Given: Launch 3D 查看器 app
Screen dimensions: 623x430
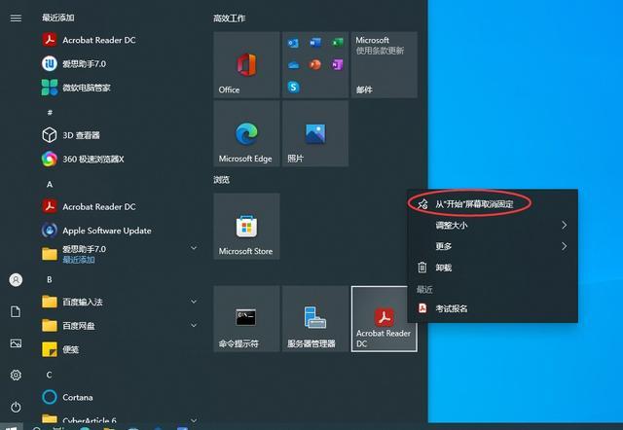Looking at the screenshot, I should [x=71, y=135].
